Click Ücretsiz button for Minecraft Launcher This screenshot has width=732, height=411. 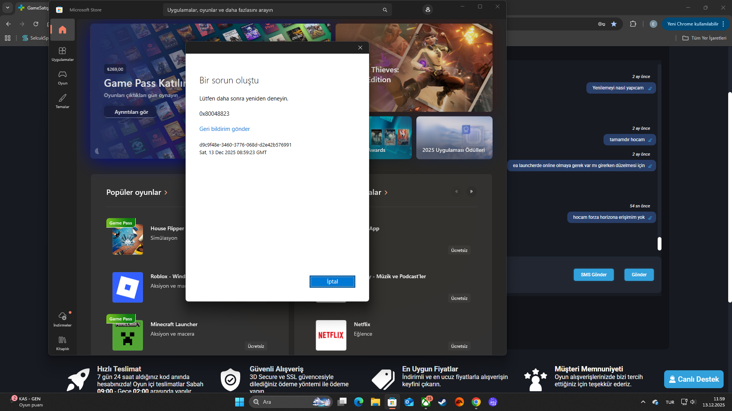point(256,346)
